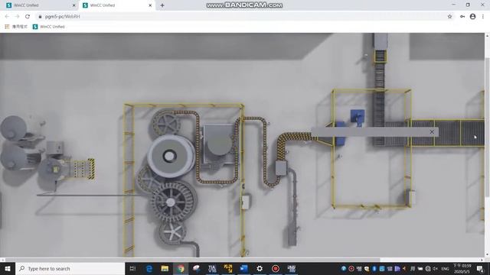Click the Bluetooth tray icon
Screen dimensions: 490x275
(374, 269)
